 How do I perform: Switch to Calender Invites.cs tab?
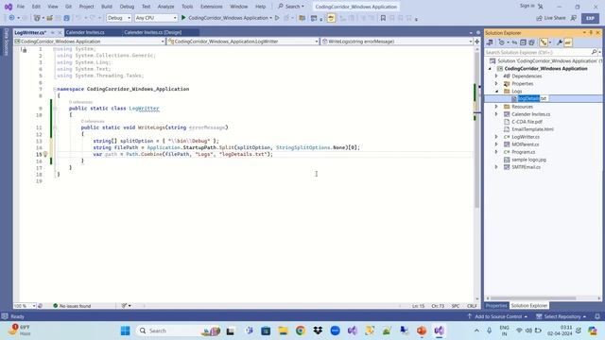point(85,32)
